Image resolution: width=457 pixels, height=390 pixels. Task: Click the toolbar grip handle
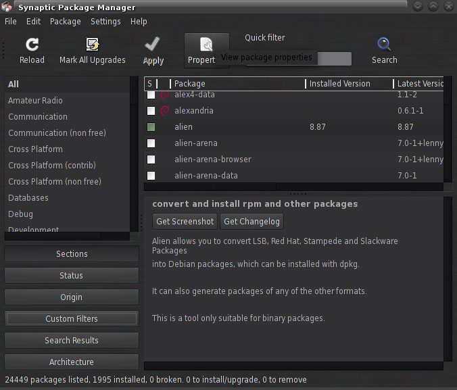(x=3, y=51)
